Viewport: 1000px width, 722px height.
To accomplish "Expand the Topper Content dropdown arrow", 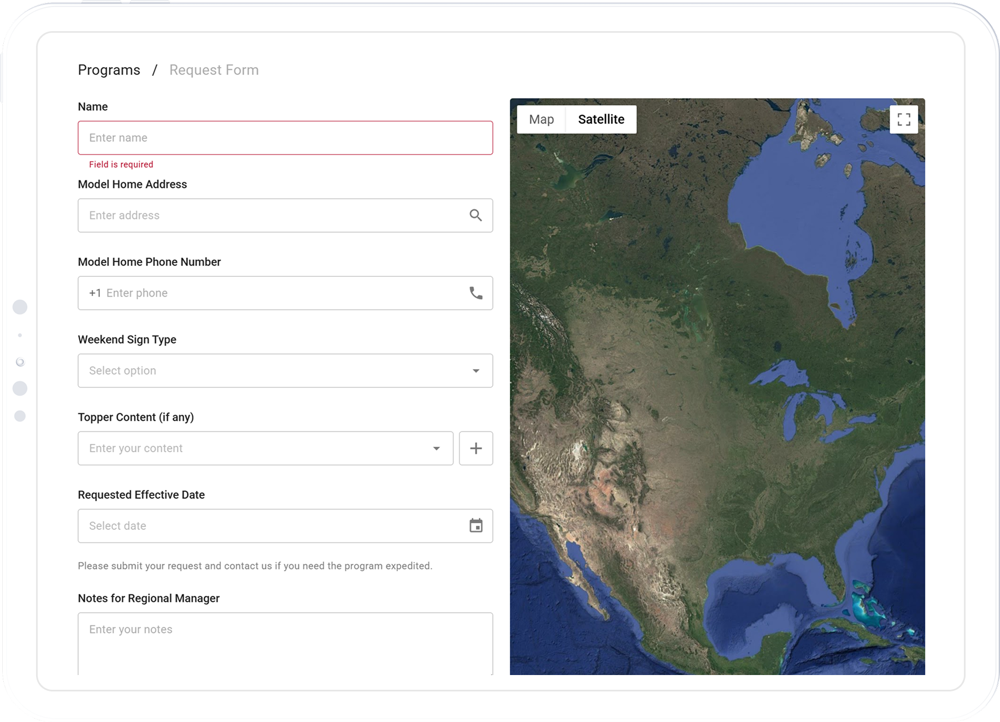I will pos(436,448).
